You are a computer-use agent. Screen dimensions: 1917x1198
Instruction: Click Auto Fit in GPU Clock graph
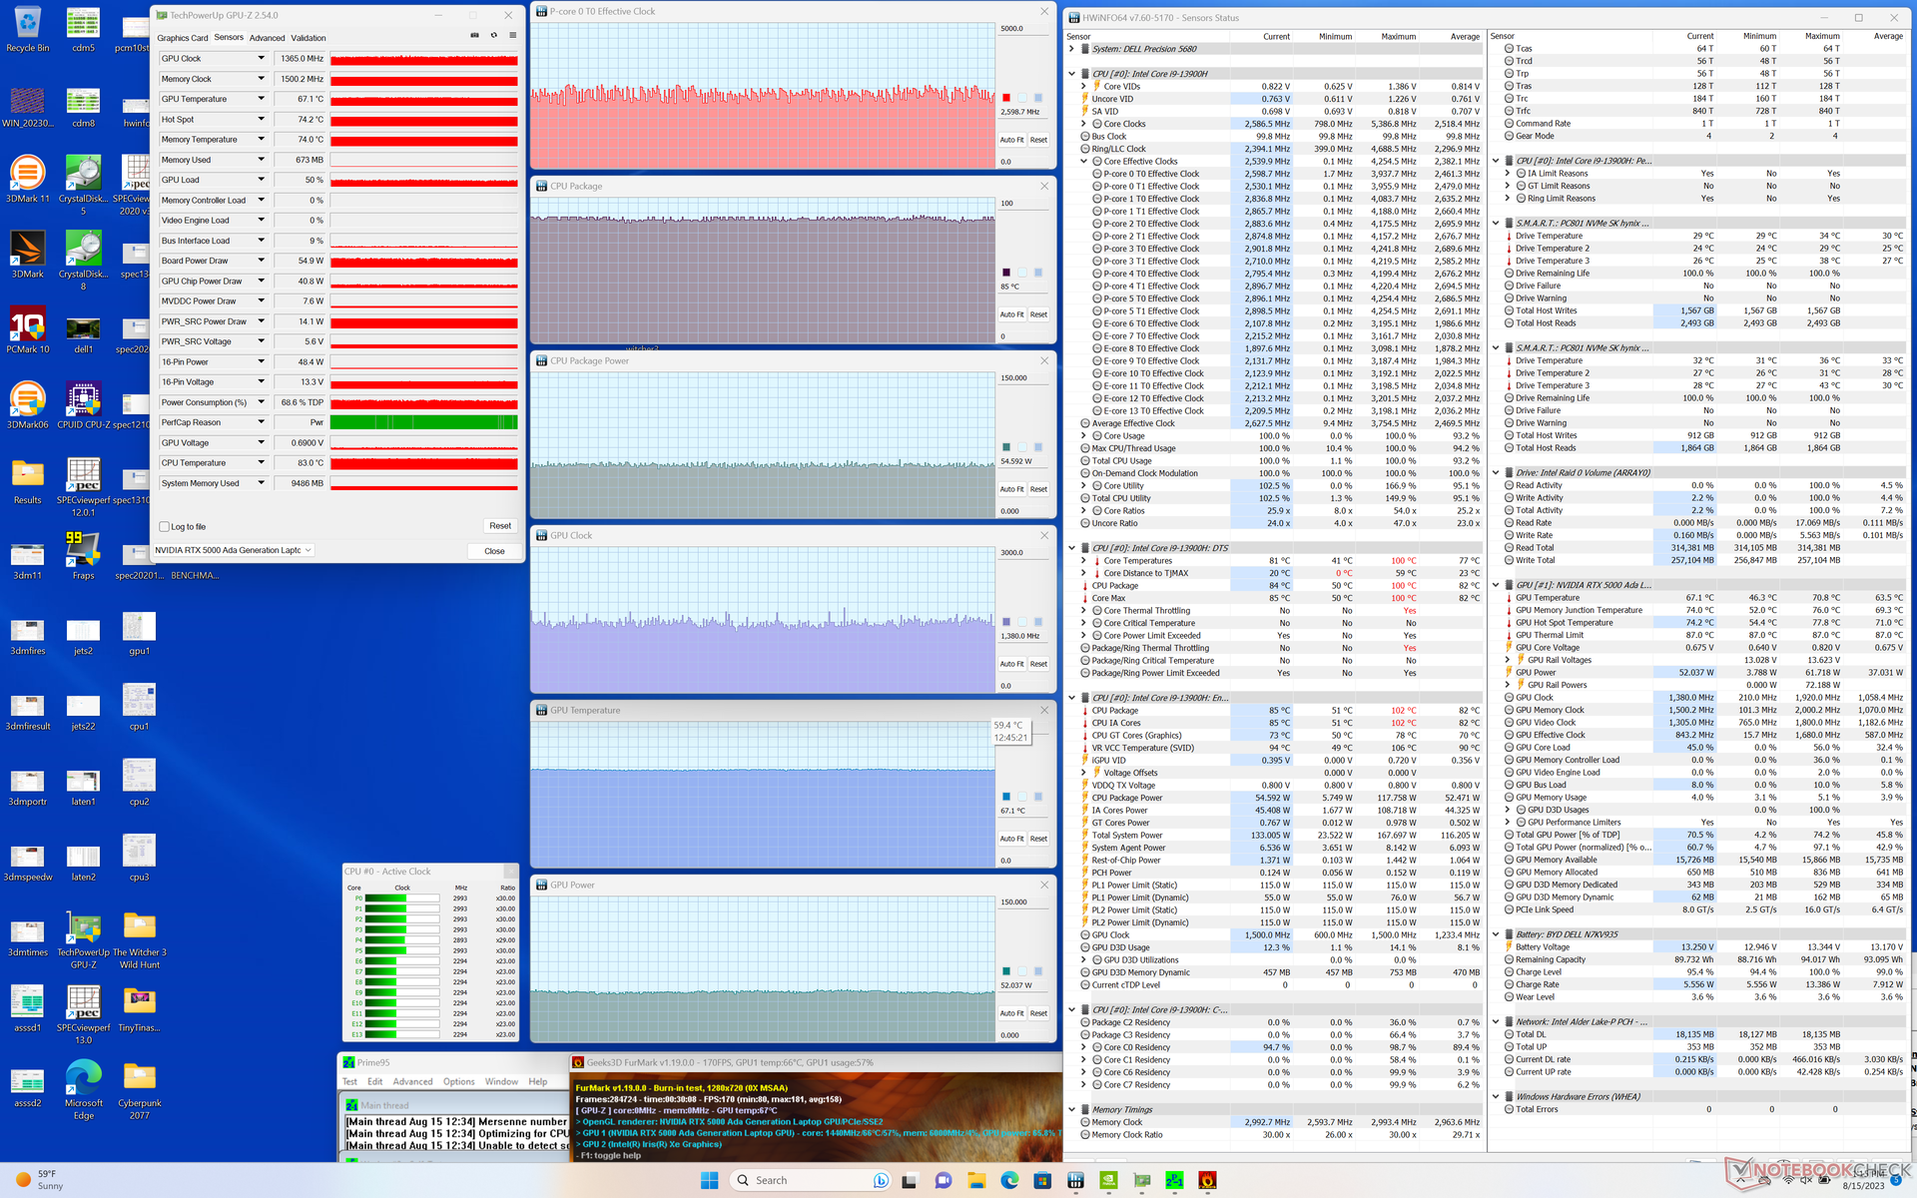click(x=1011, y=664)
